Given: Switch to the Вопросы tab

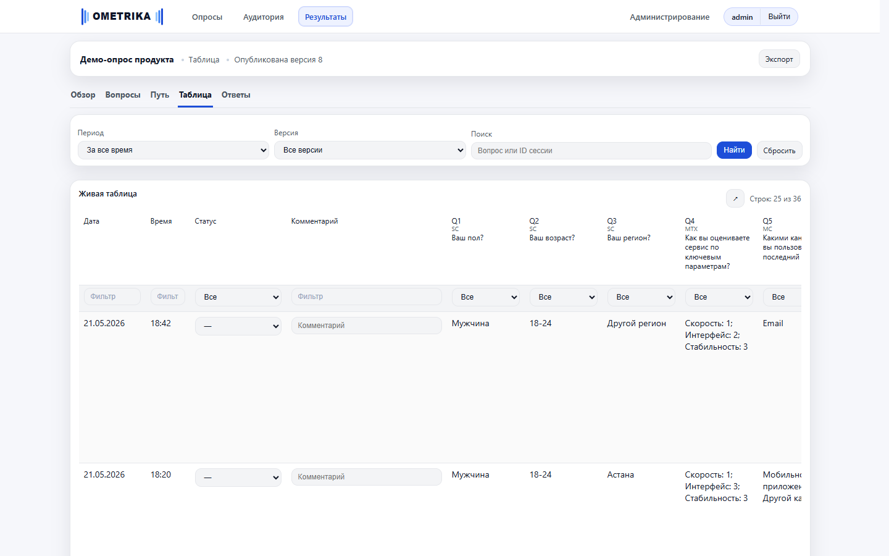Looking at the screenshot, I should [x=123, y=95].
